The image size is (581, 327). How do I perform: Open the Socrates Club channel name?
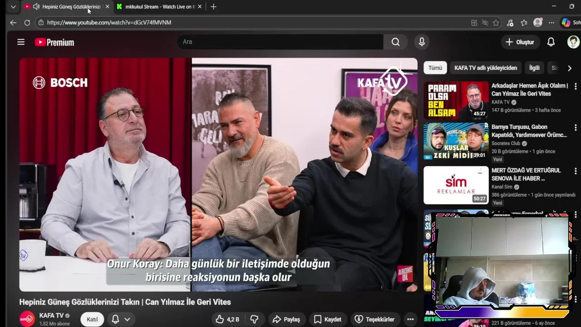click(x=506, y=144)
